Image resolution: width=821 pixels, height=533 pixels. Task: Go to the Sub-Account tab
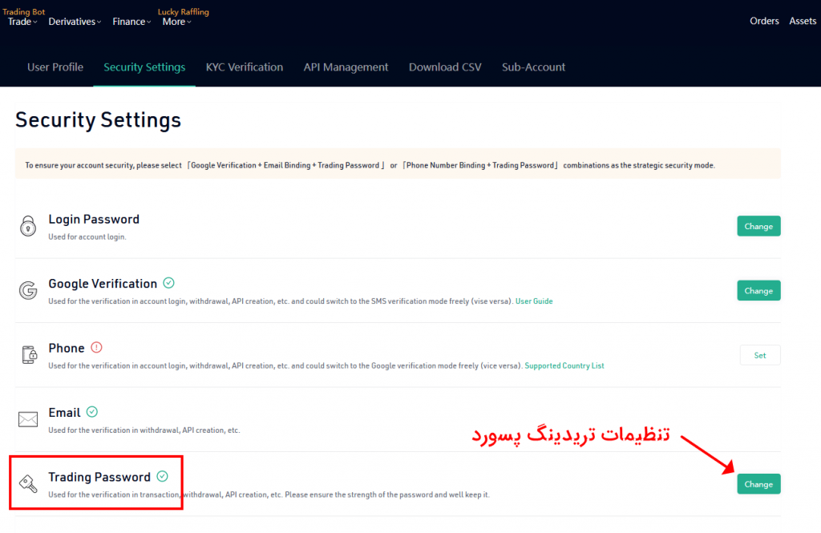[533, 67]
